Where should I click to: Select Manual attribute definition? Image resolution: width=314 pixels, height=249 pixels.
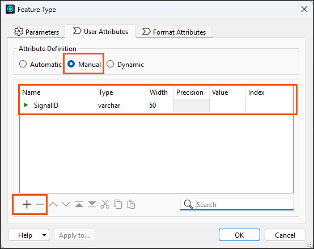point(71,64)
